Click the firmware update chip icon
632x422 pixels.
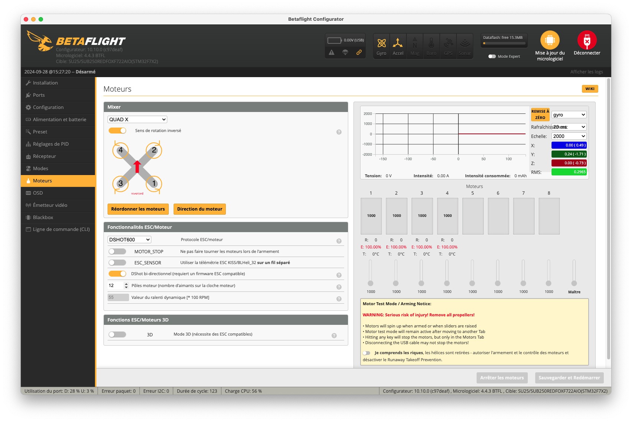(550, 40)
